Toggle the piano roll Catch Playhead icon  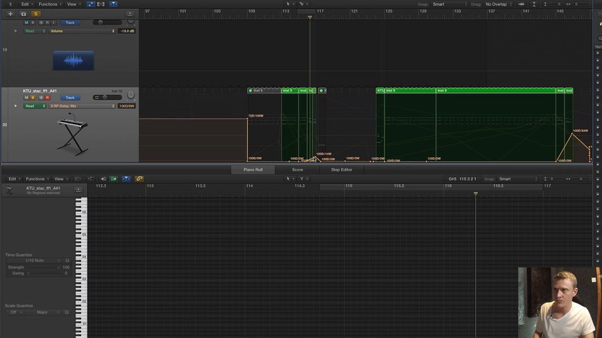pos(126,179)
